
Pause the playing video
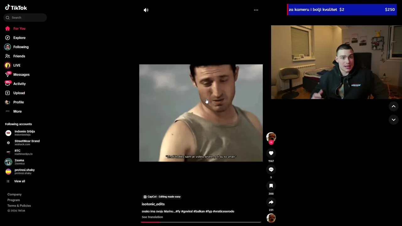coord(201,113)
